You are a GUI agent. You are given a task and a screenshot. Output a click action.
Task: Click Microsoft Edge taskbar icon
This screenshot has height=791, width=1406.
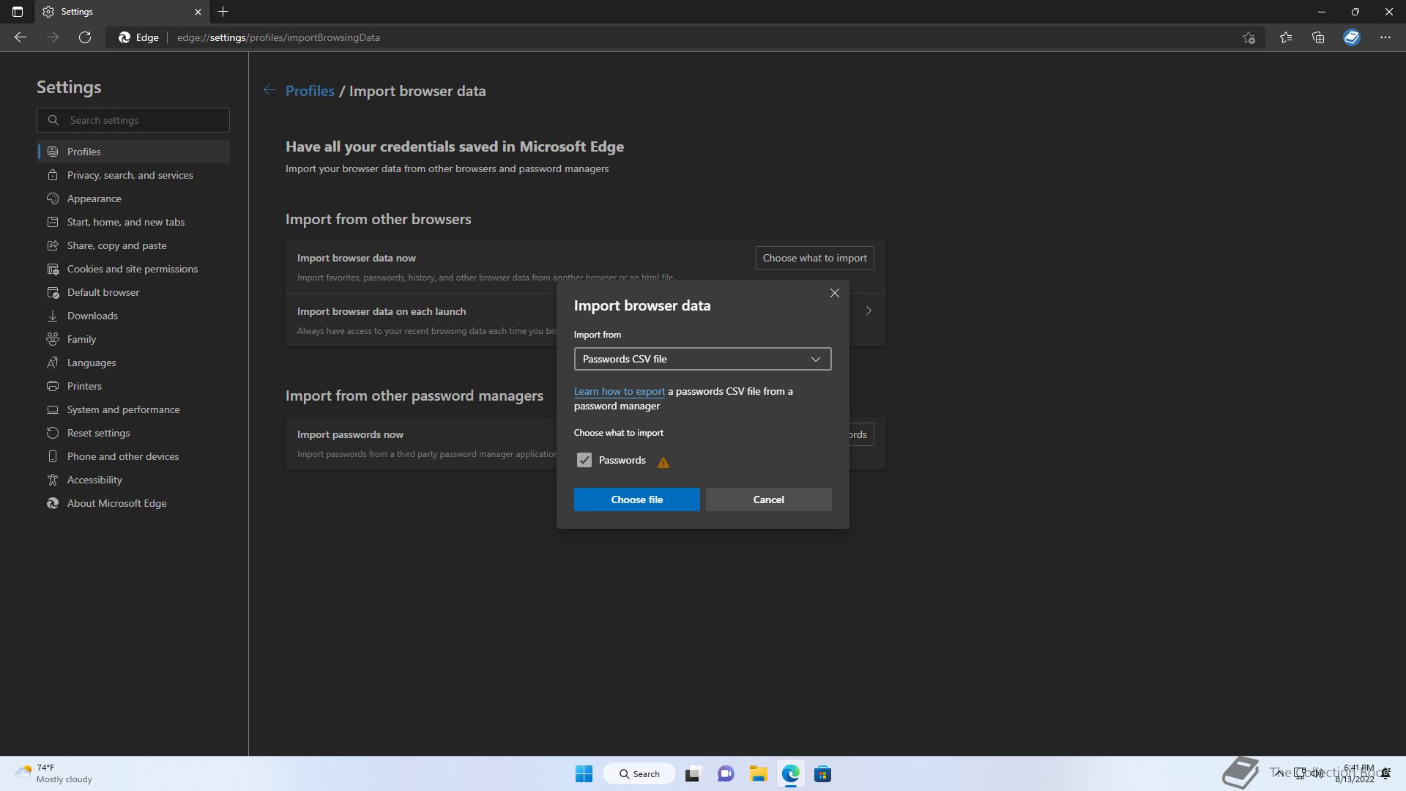790,774
